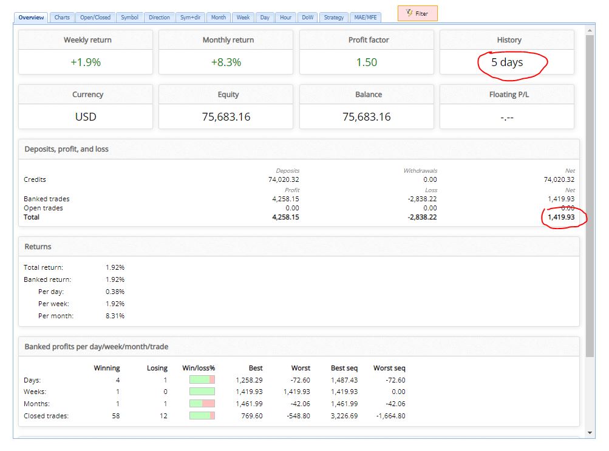Click the Currency value USD
The height and width of the screenshot is (451, 609).
(86, 117)
